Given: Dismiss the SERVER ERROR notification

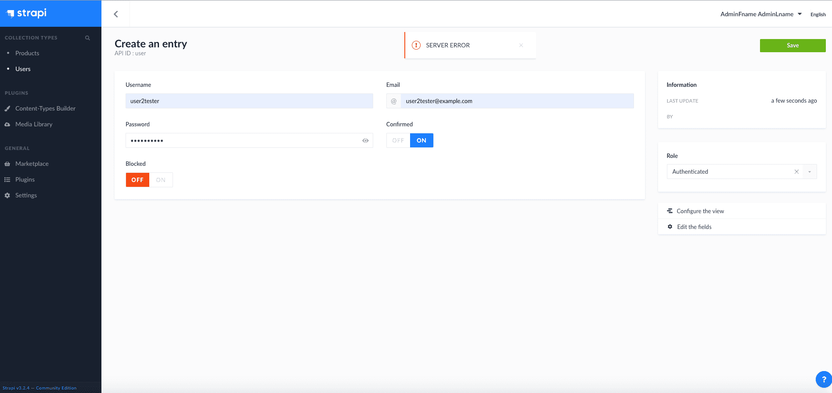Looking at the screenshot, I should pyautogui.click(x=521, y=45).
